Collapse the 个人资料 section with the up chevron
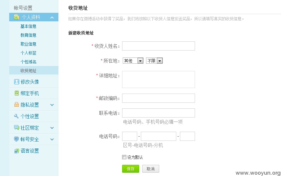 point(52,17)
